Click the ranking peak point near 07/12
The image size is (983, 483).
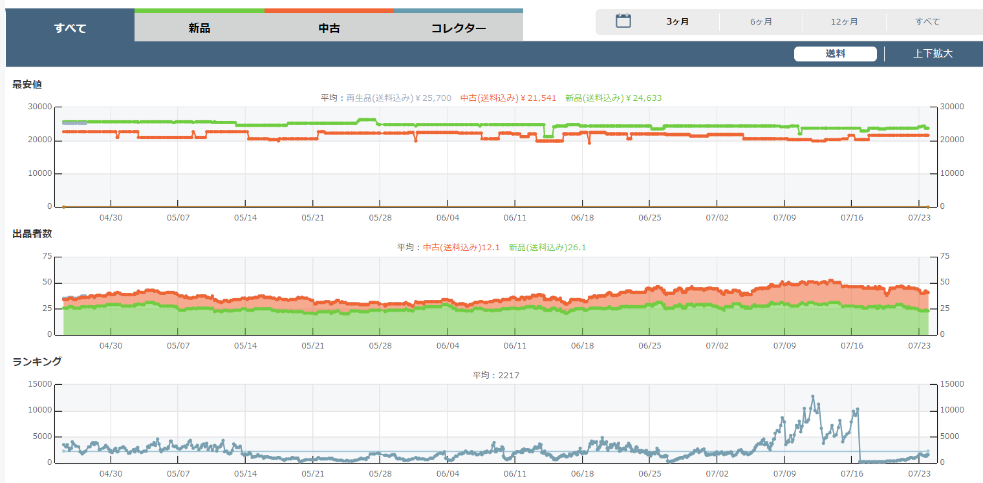(x=813, y=397)
